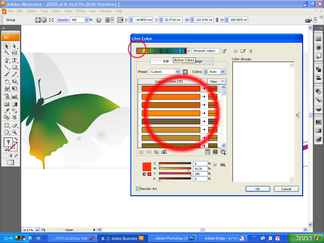Open the Preset Custom dropdown
Screen dimensions: 324x243
pos(178,72)
